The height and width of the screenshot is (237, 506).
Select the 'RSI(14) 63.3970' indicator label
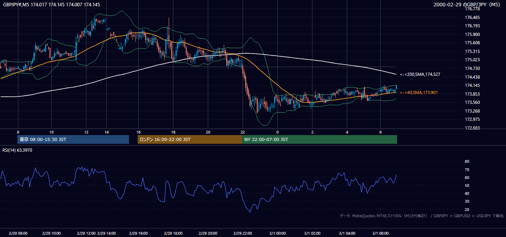point(17,150)
